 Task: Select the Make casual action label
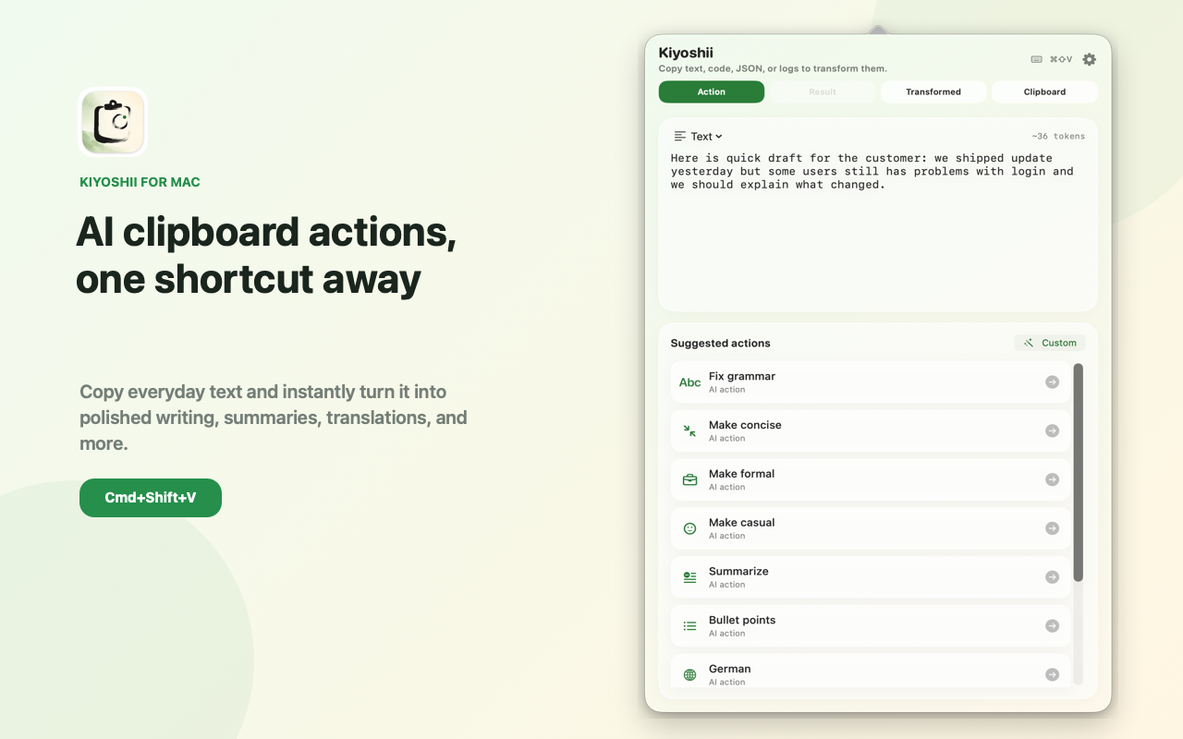(x=741, y=523)
